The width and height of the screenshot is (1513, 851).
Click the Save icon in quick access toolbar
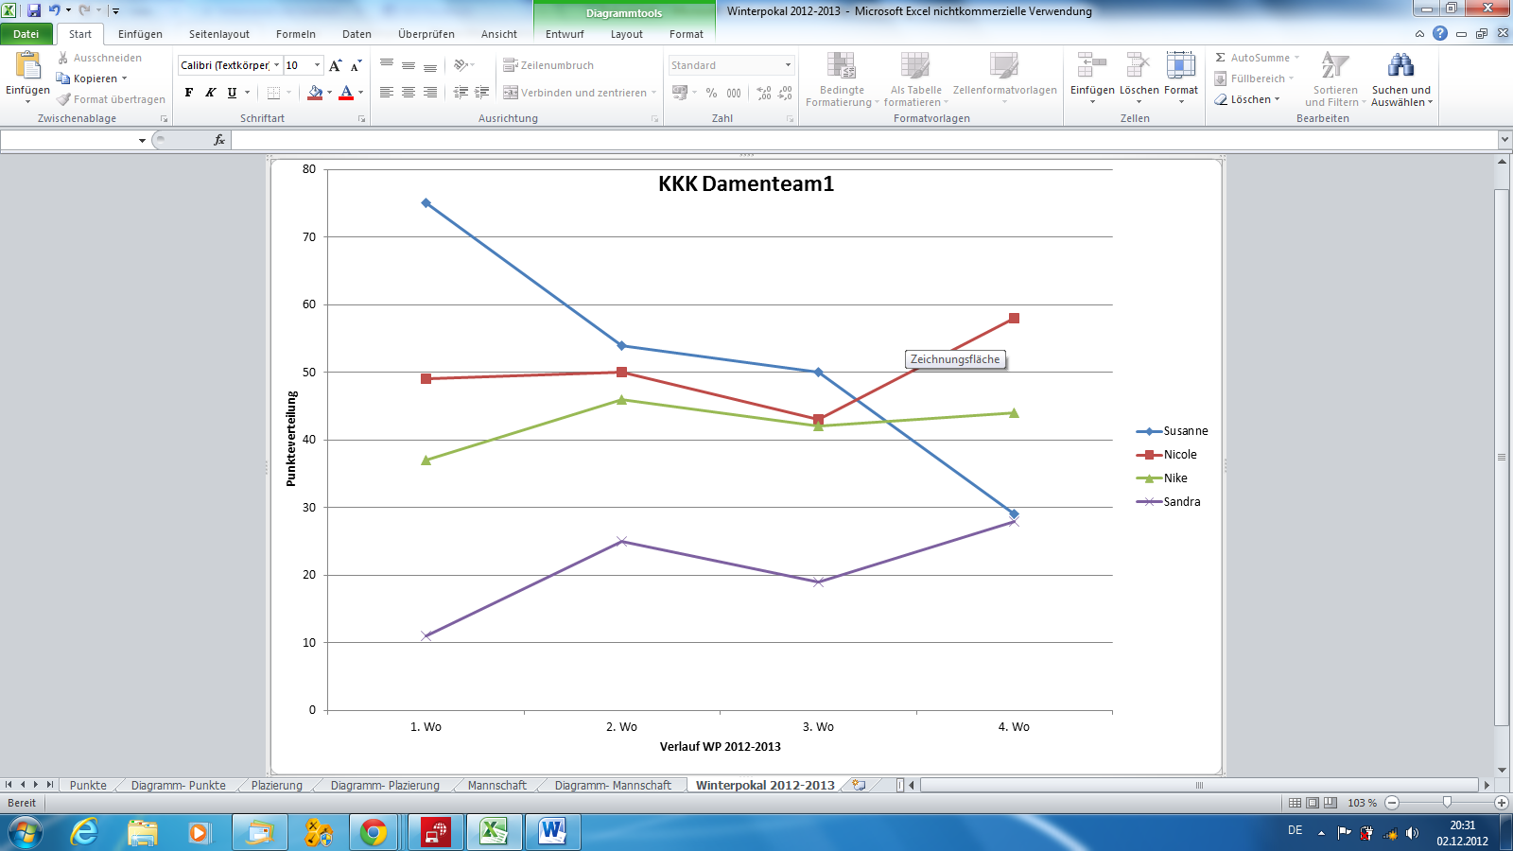pos(34,10)
